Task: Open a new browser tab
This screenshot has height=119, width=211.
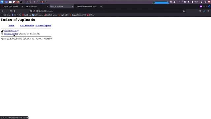Action: click(x=101, y=6)
